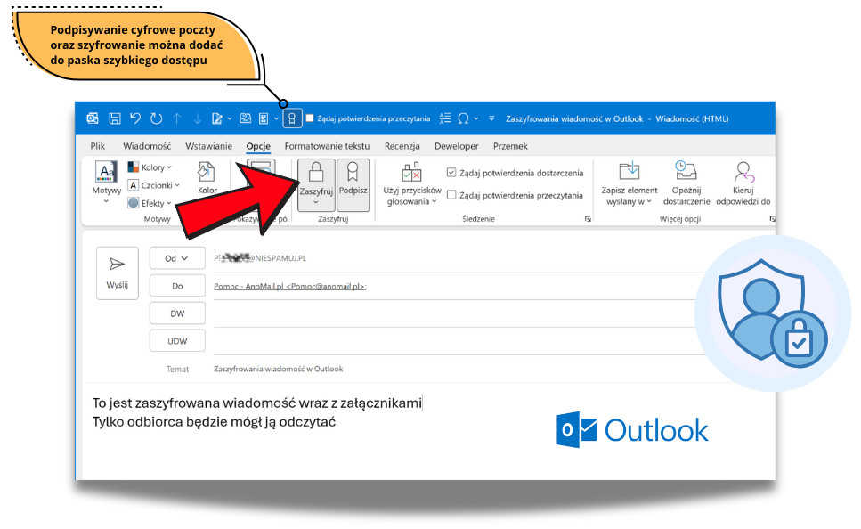Uncheck Żądaj potwierdzenia dostarczenia in ribbon

pyautogui.click(x=451, y=173)
